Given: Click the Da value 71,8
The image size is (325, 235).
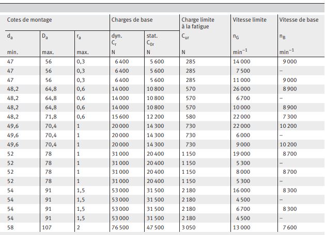Looking at the screenshot, I should coord(51,117).
